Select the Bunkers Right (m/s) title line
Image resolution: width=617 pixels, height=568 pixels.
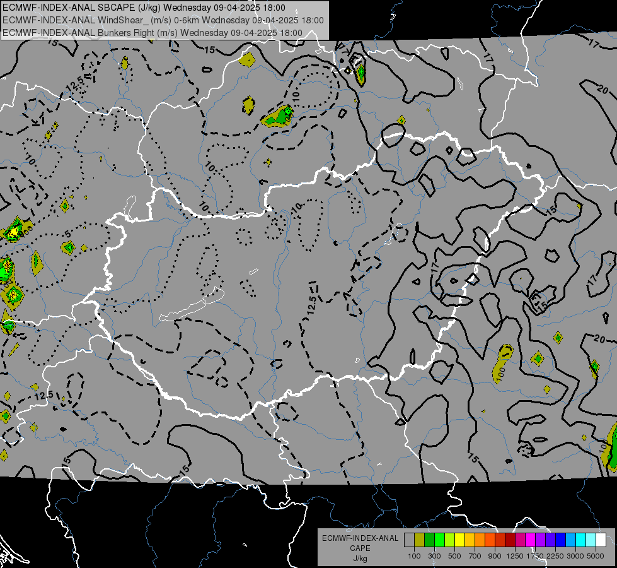pos(153,33)
